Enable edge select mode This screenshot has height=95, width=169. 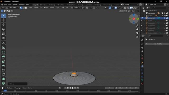(24, 8)
